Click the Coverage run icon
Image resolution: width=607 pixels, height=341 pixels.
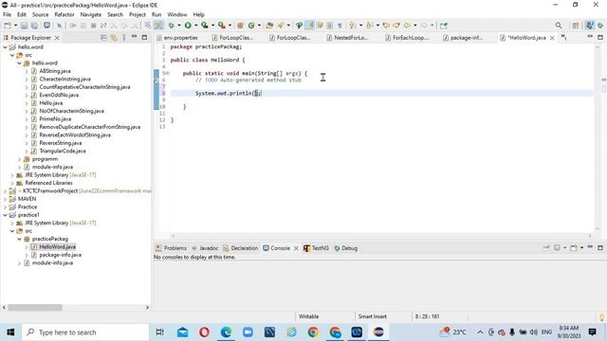205,26
